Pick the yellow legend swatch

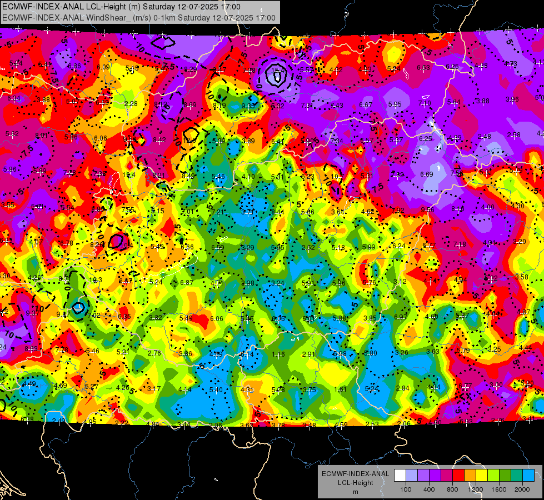pyautogui.click(x=482, y=476)
